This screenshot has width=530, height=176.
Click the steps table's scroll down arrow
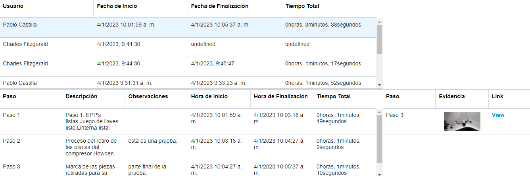pyautogui.click(x=379, y=174)
